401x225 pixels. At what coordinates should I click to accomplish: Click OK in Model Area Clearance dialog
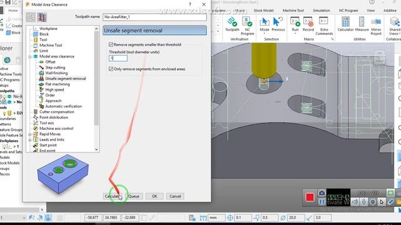point(155,196)
